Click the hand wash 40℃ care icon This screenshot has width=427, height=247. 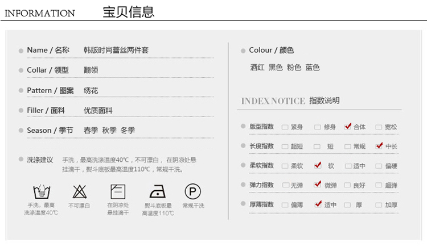pos(40,191)
